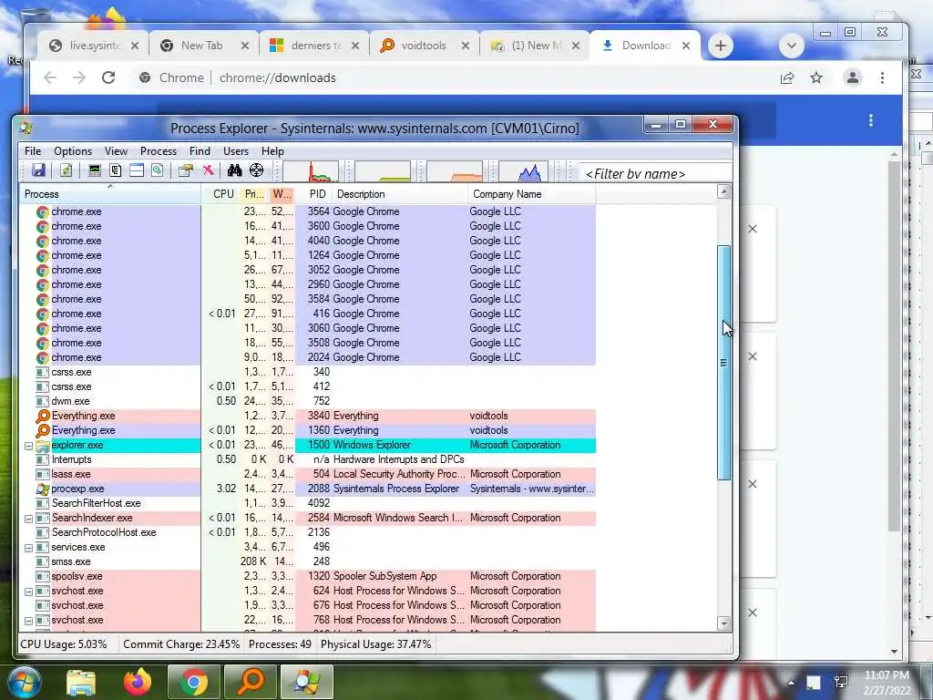
Task: Open the View menu
Action: (x=116, y=151)
